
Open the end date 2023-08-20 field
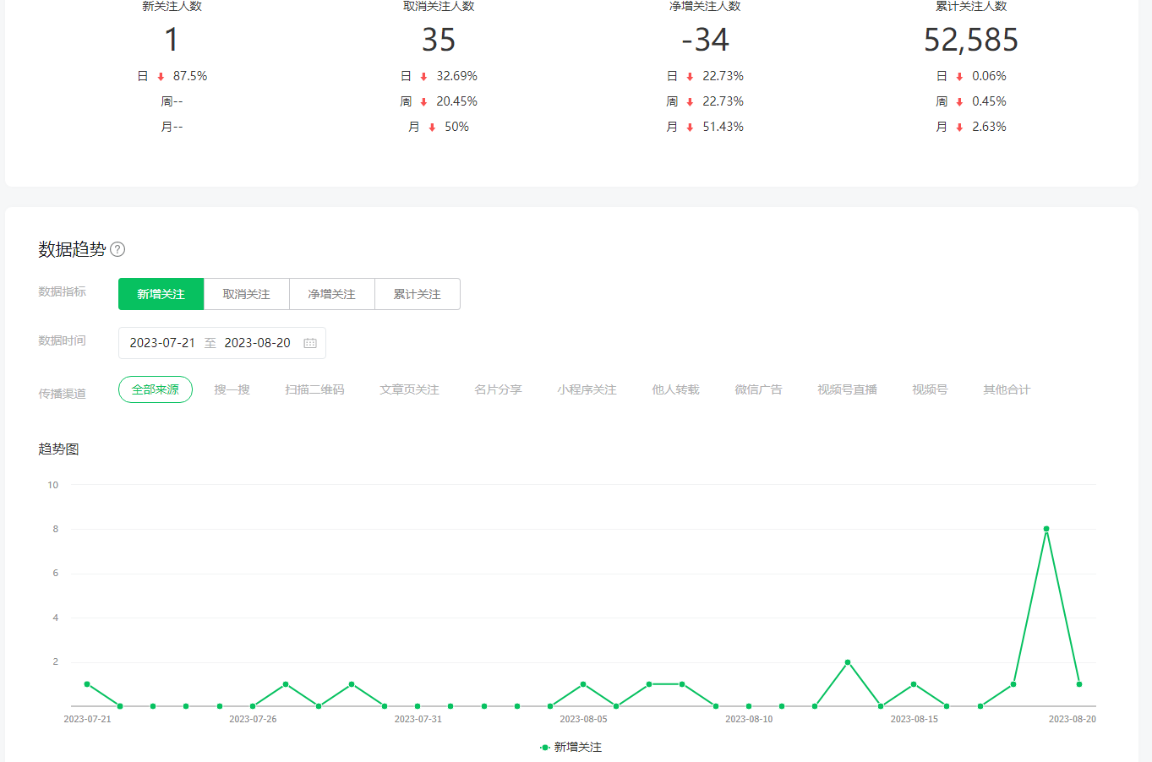[x=257, y=343]
